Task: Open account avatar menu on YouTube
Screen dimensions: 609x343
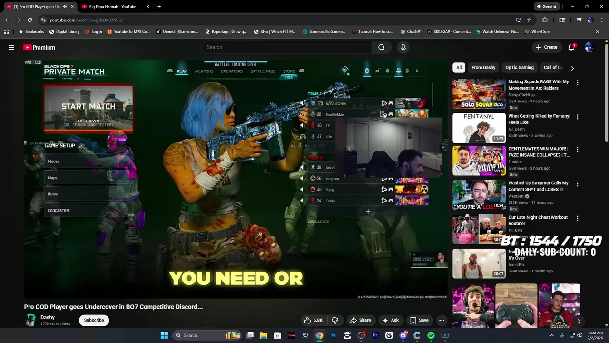Action: 589,47
